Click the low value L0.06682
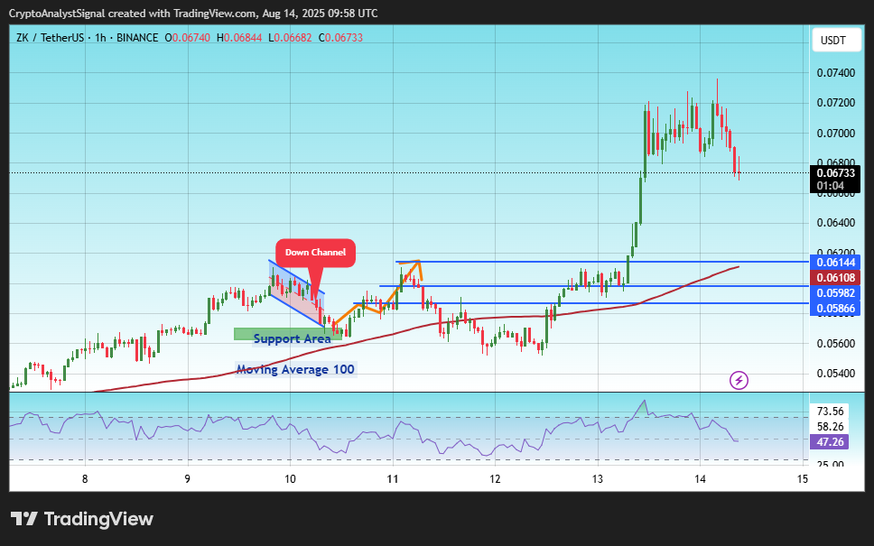 290,38
